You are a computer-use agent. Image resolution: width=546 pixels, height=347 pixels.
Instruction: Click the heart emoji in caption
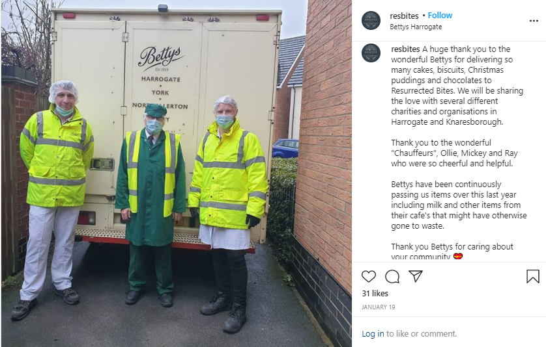coord(458,256)
